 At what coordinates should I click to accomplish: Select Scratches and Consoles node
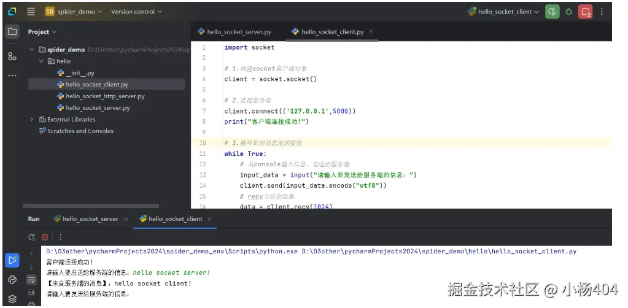pyautogui.click(x=76, y=131)
